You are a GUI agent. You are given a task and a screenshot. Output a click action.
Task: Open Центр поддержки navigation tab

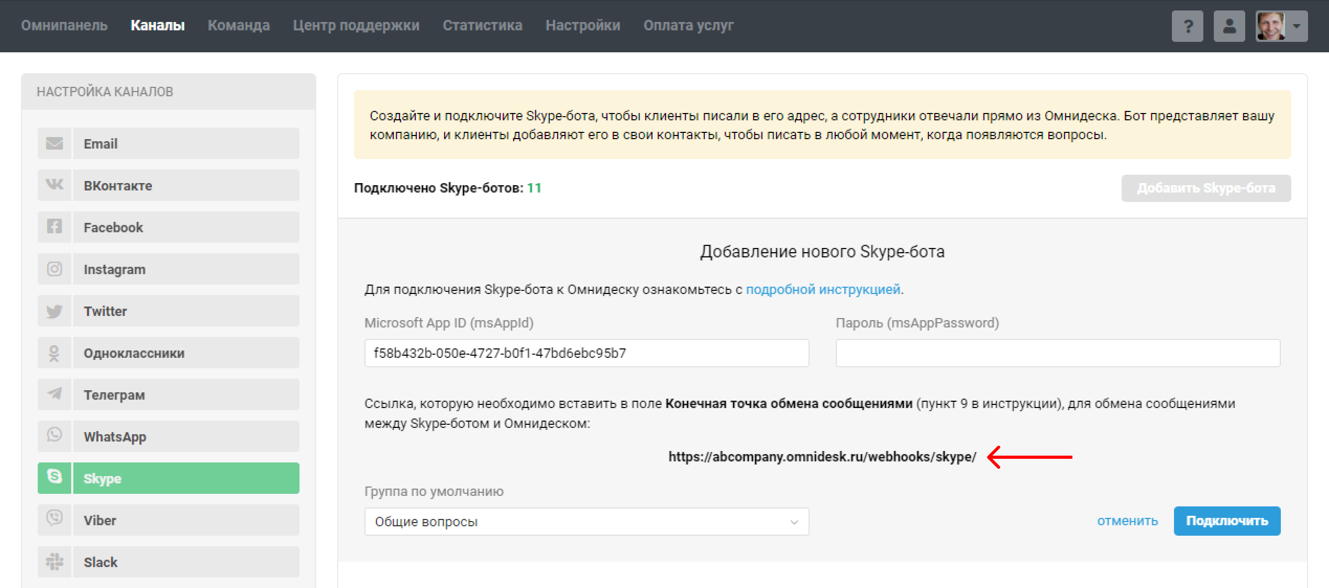tap(356, 25)
